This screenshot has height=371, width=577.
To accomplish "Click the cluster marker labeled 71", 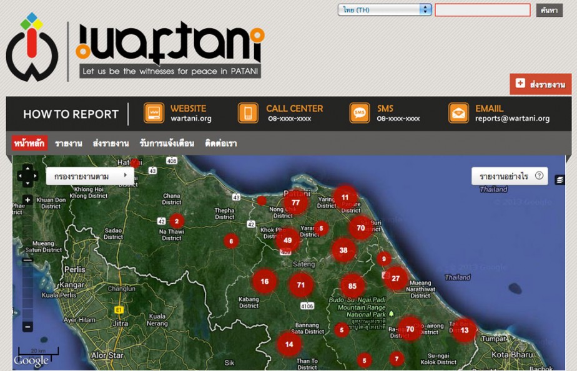I will 300,285.
